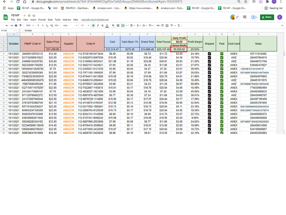
Task: Open the FBMFOX Dashboard bookmark
Action: pos(75,8)
